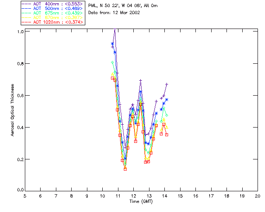
Task: Click the purple dashed line sample in legend
Action: (x=26, y=4)
